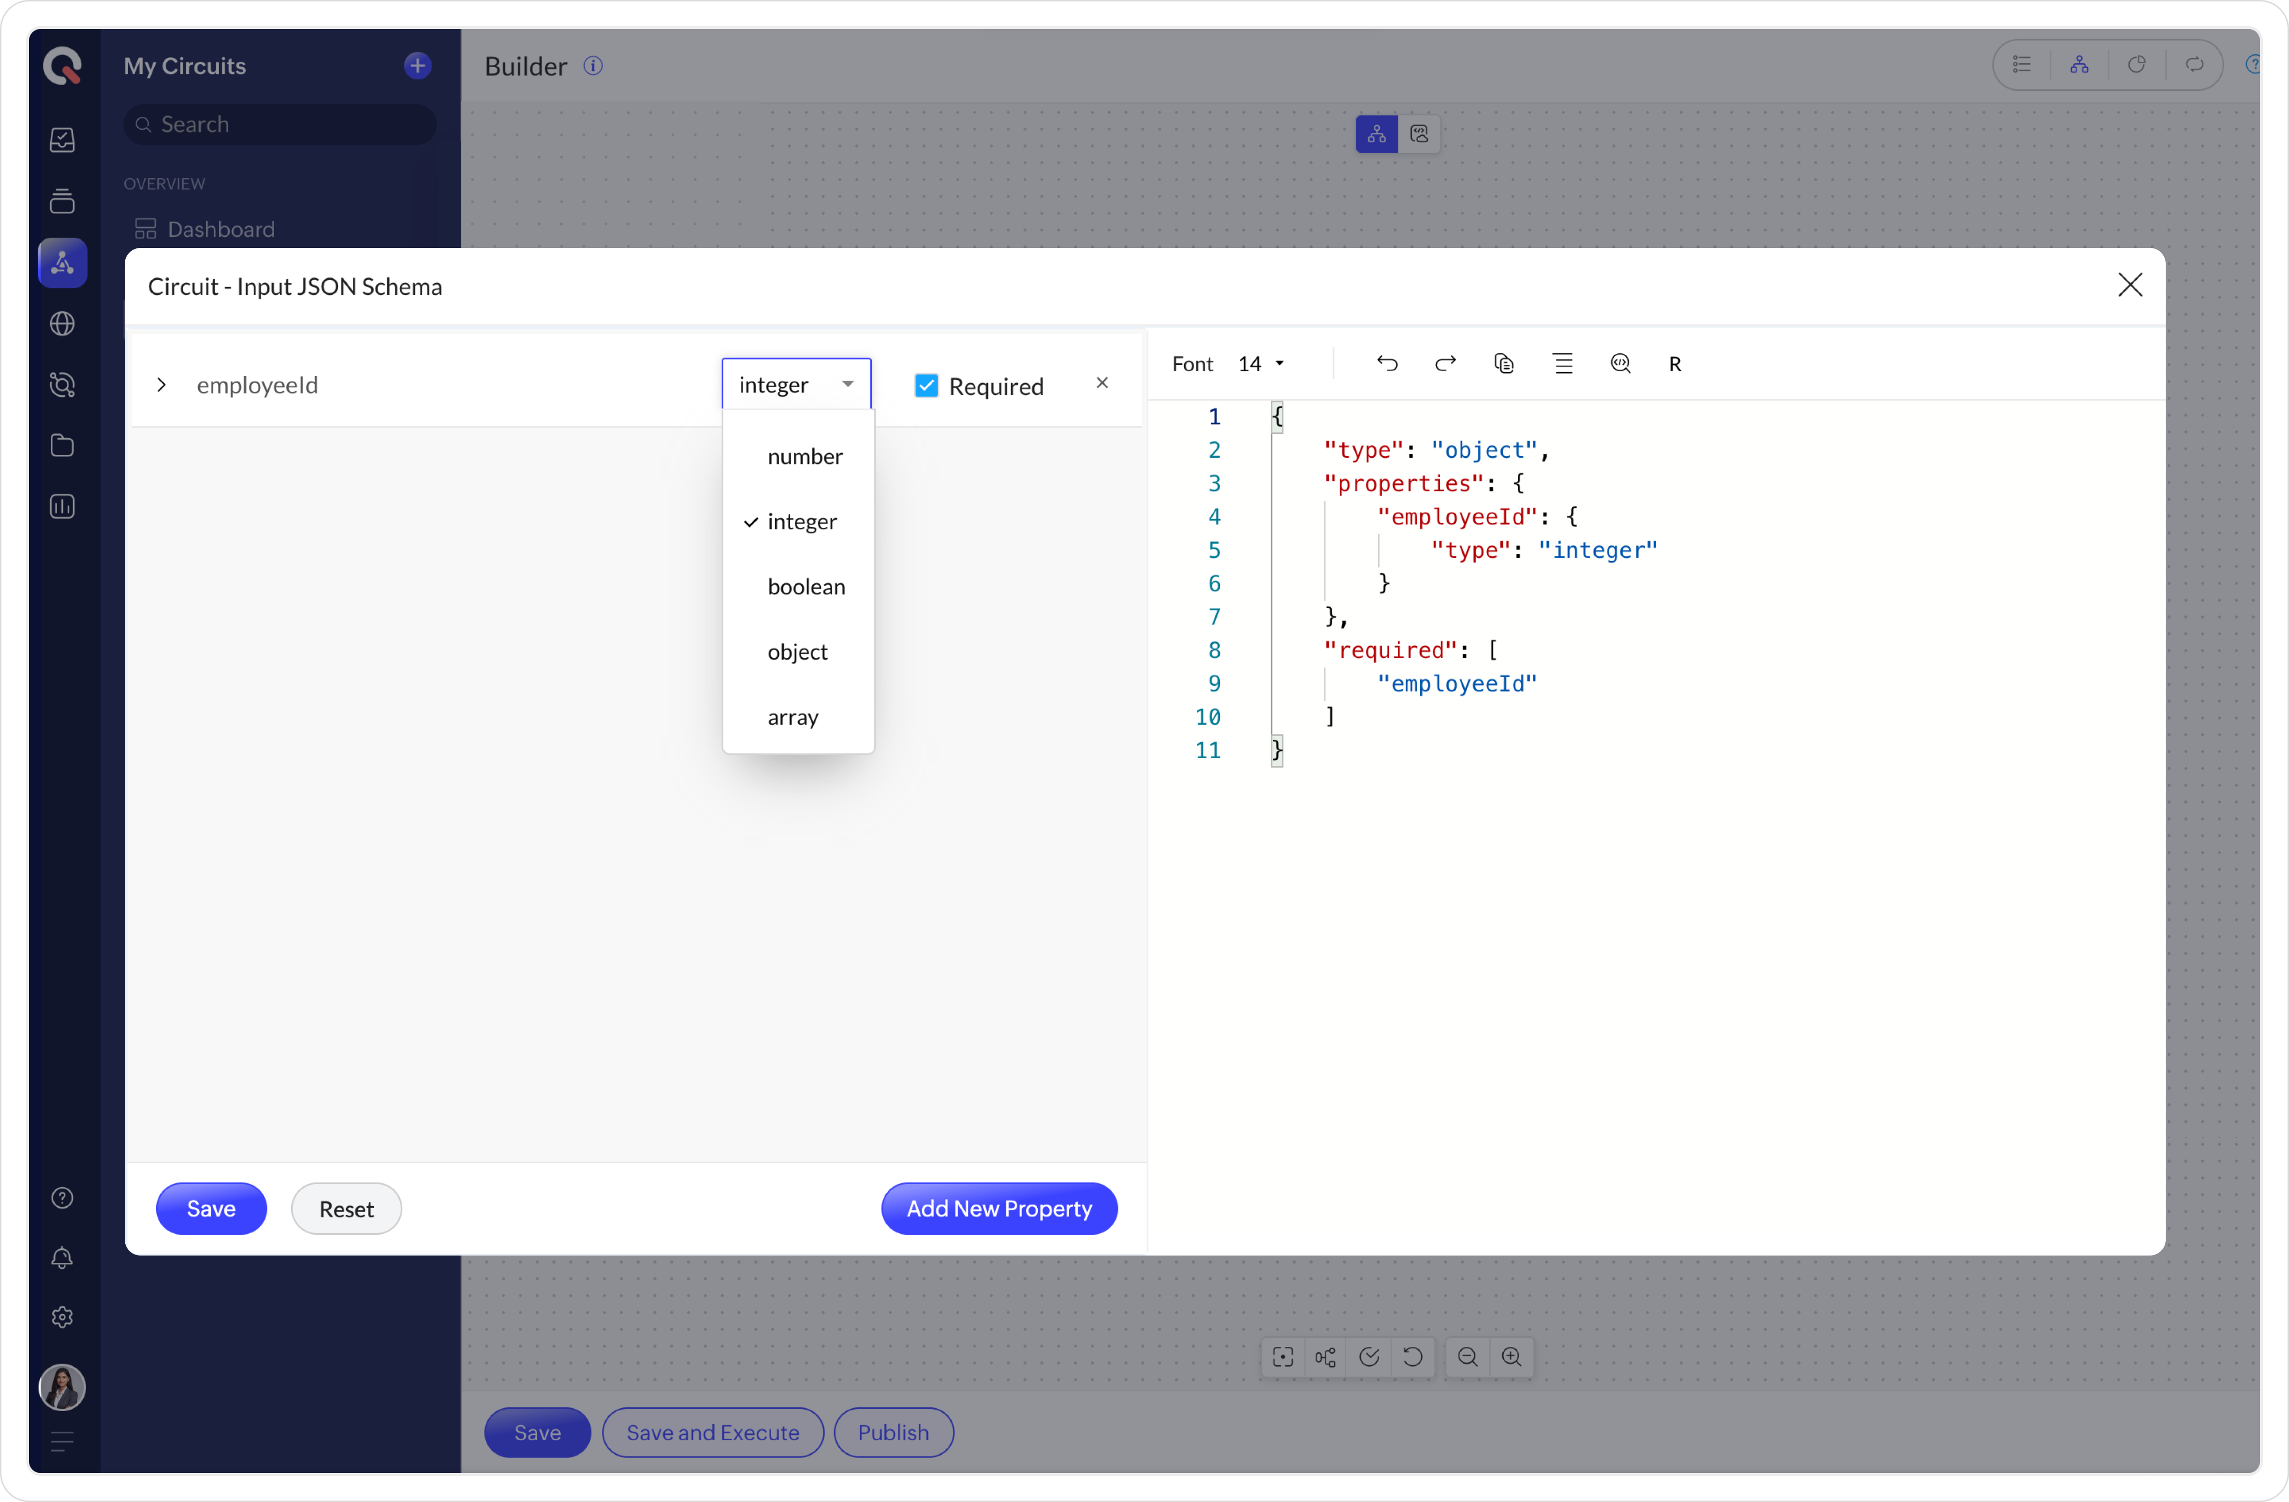The width and height of the screenshot is (2289, 1502).
Task: Click the format lines icon in editor
Action: coord(1563,363)
